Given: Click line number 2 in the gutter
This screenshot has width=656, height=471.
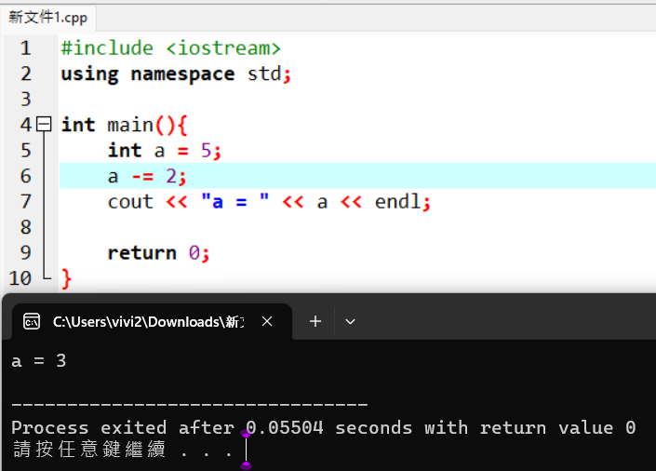Looking at the screenshot, I should (x=25, y=74).
